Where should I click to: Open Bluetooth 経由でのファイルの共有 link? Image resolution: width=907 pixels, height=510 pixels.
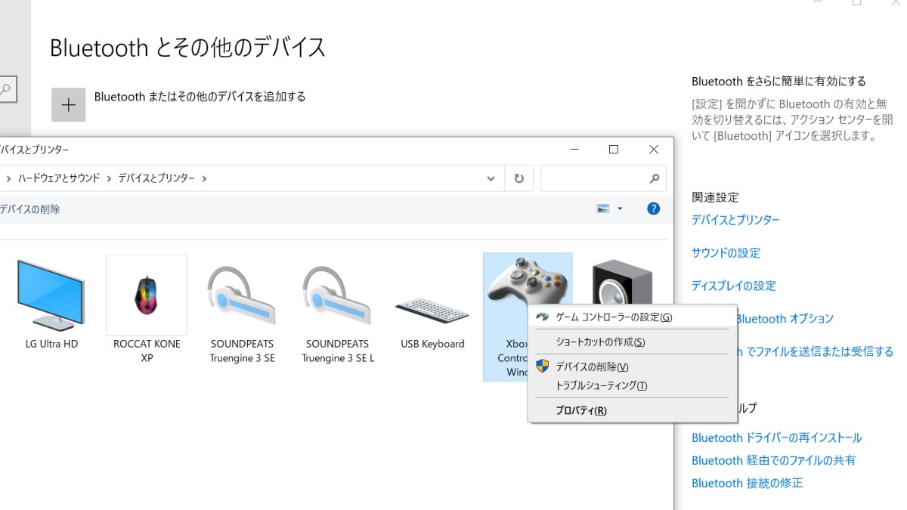click(x=774, y=460)
